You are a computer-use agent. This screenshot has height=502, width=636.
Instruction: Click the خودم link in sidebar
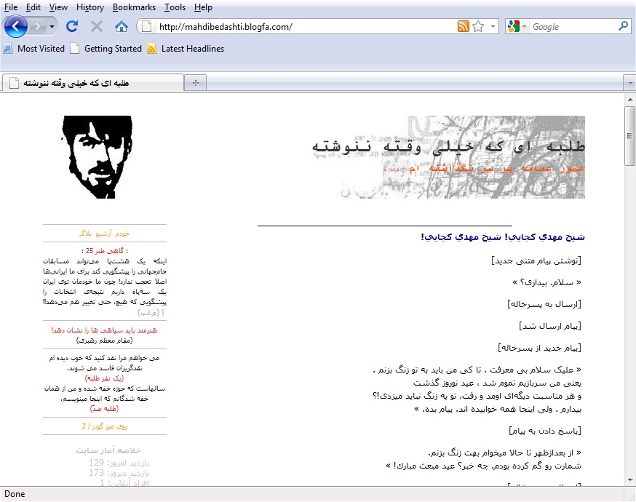pos(122,234)
